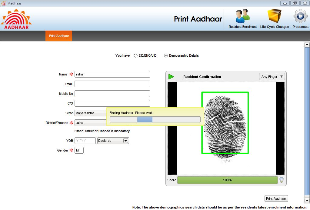310x210 pixels.
Task: Open Any Finger dropdown
Action: pyautogui.click(x=272, y=77)
